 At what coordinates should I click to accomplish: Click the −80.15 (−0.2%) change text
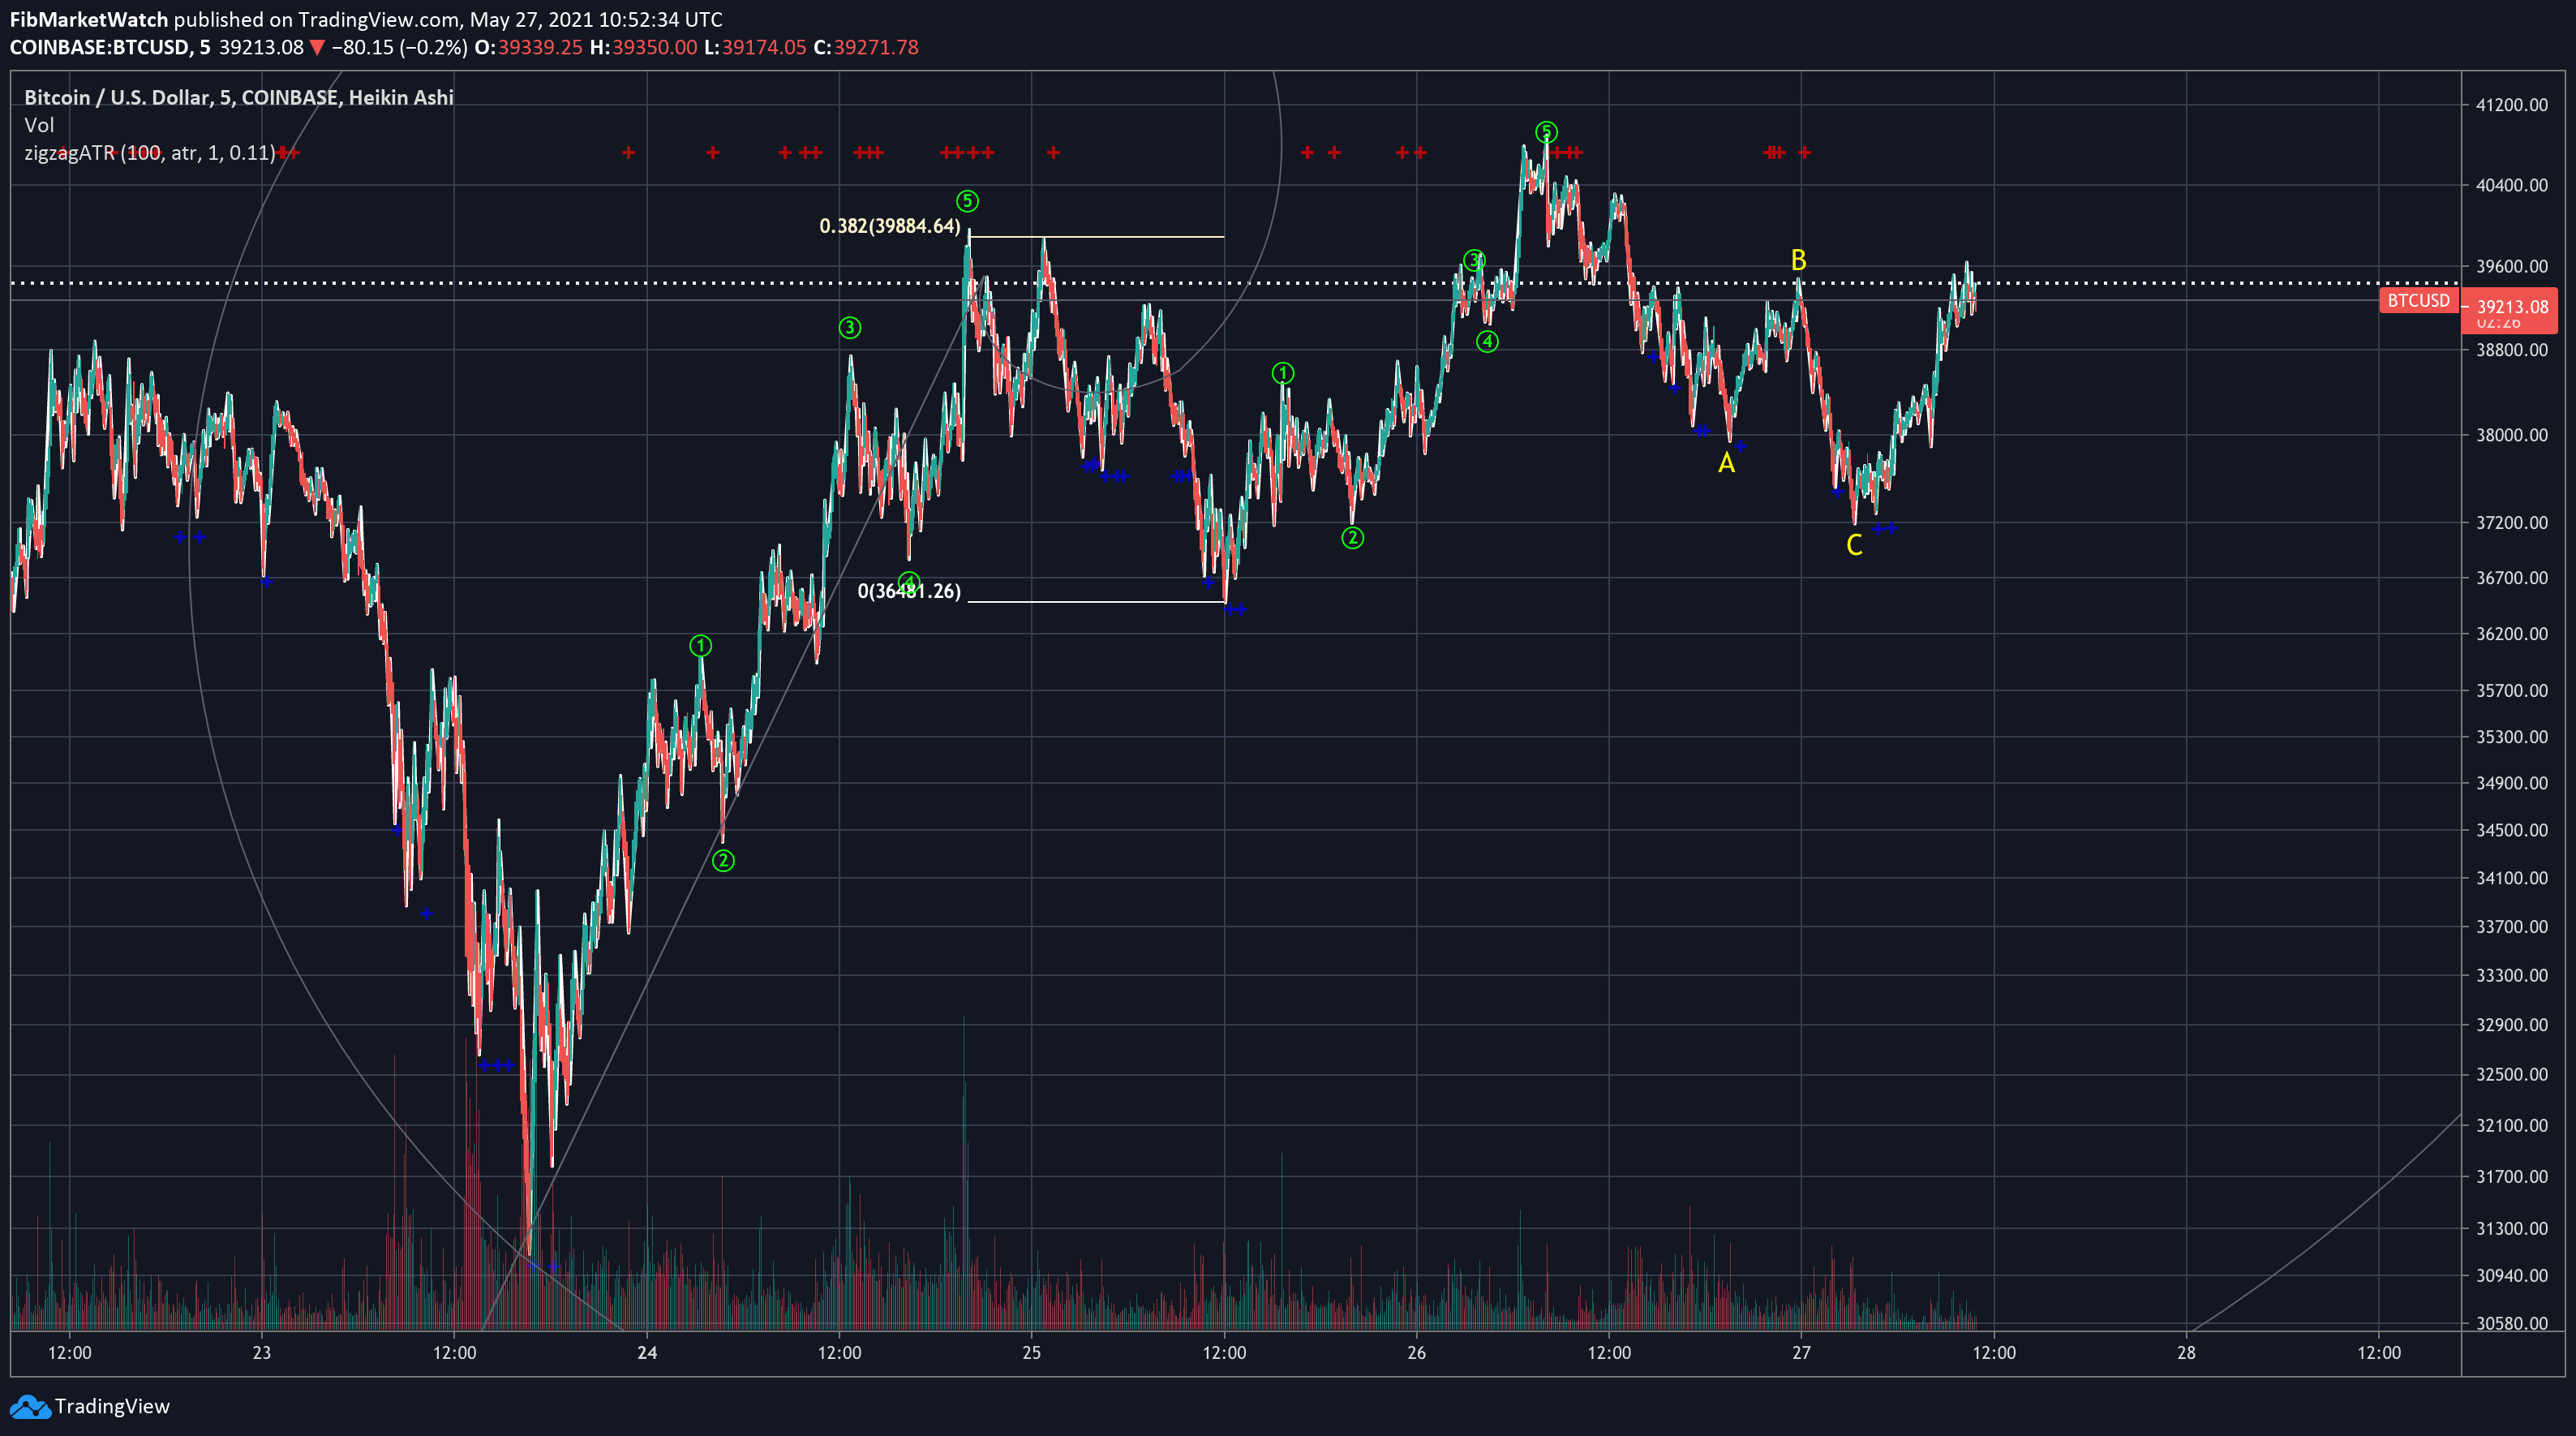click(x=399, y=48)
